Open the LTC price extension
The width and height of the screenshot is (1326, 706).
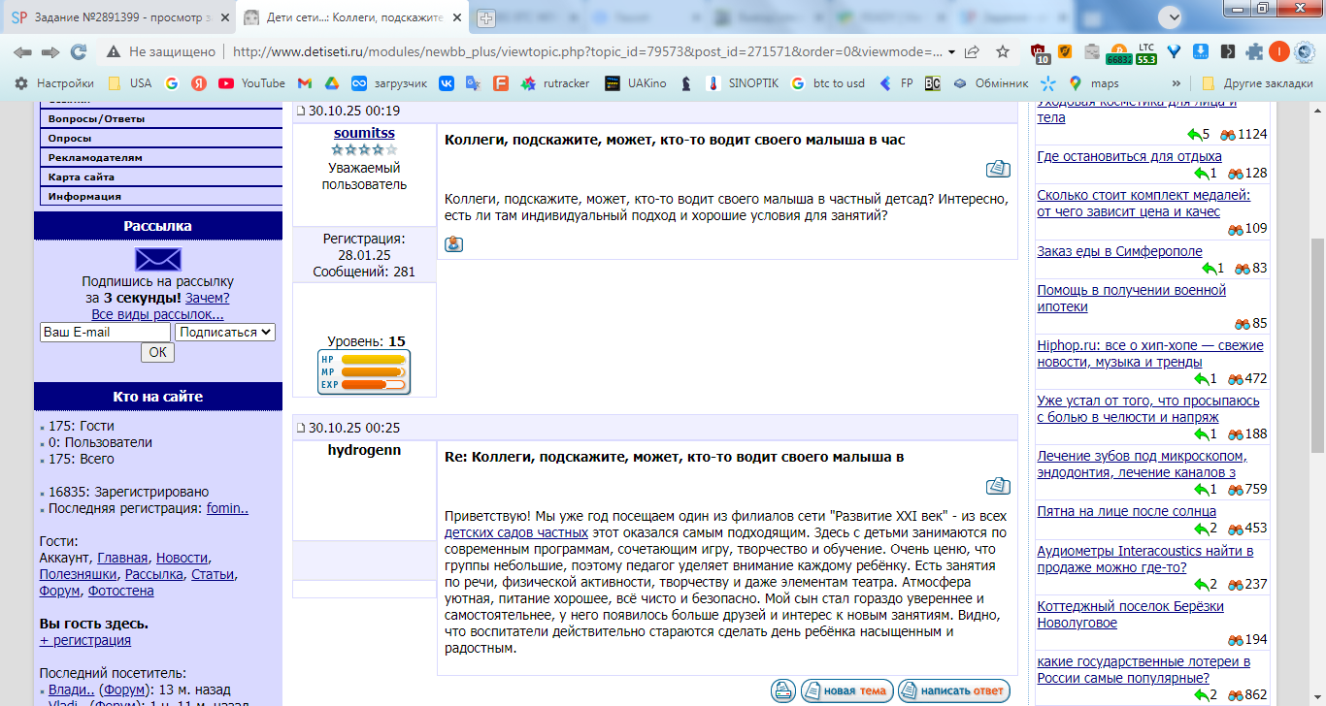(1146, 52)
